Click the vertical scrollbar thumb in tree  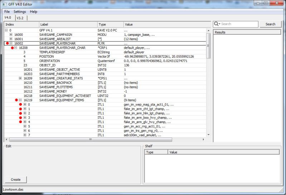coord(208,46)
